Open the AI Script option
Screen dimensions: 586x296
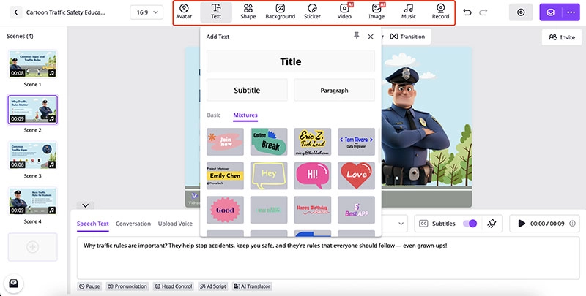[212, 286]
